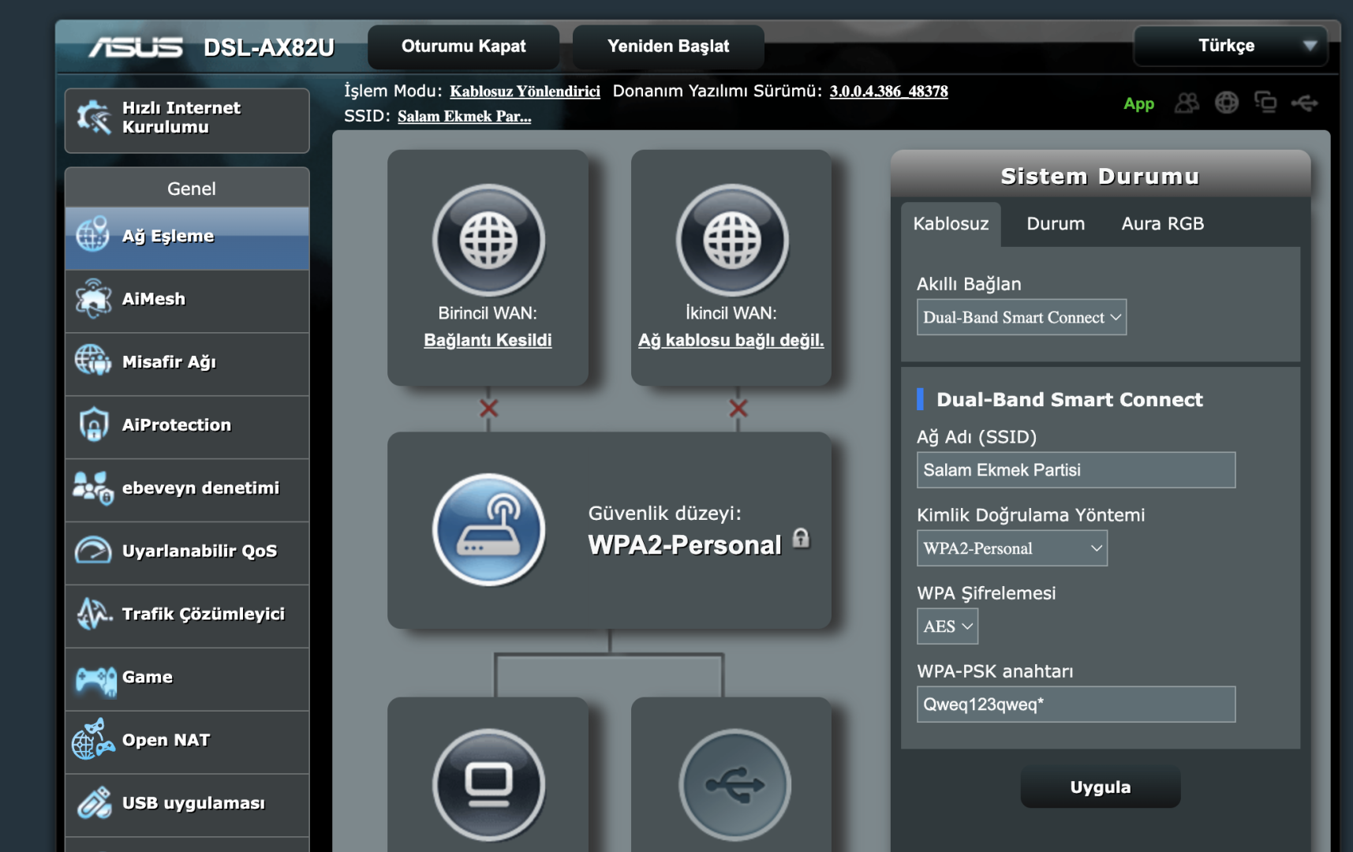1353x852 pixels.
Task: Open the Salam Ekmek Par... SSID link
Action: click(x=464, y=117)
